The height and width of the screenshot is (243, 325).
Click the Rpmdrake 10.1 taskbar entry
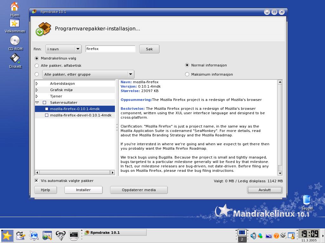(115, 233)
